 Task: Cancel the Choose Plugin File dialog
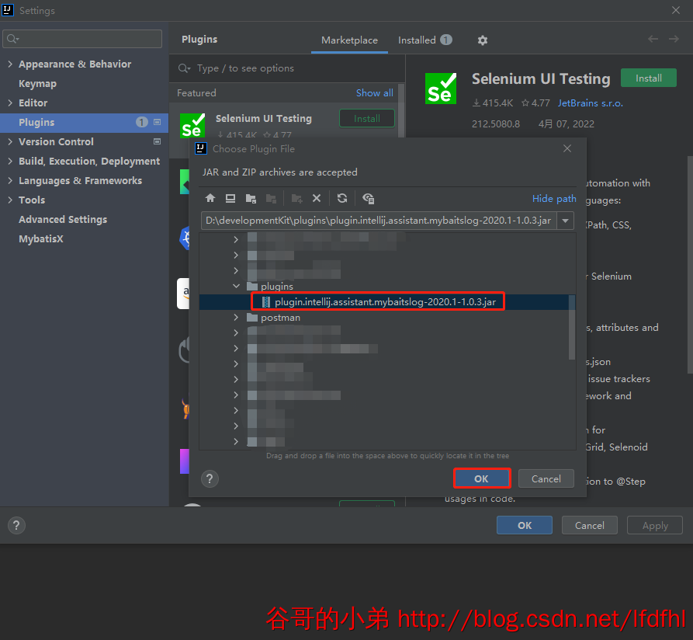[x=546, y=478]
